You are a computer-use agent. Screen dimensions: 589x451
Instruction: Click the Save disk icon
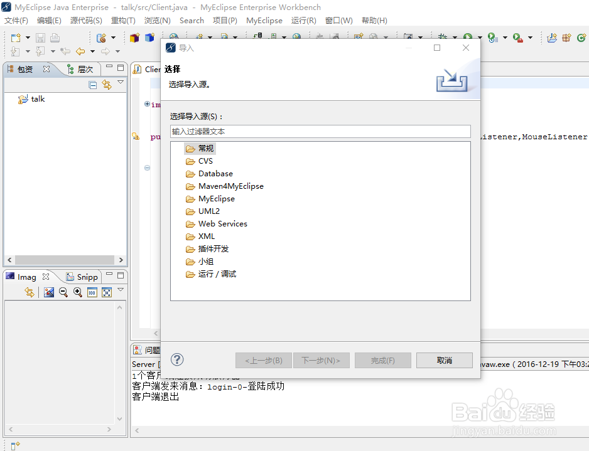point(40,38)
